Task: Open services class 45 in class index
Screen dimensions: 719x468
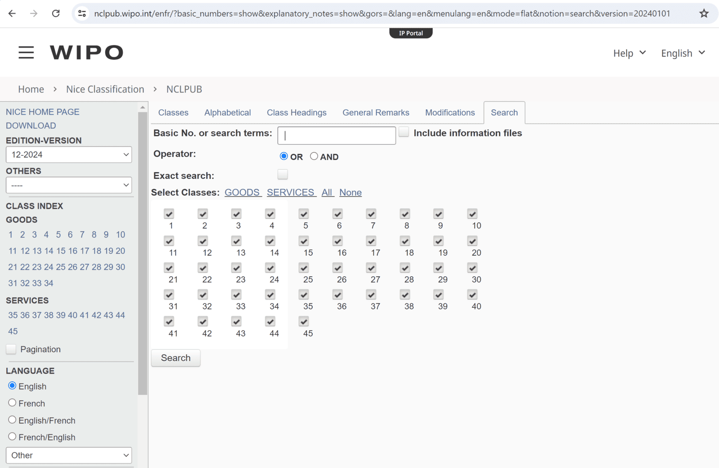Action: tap(13, 331)
